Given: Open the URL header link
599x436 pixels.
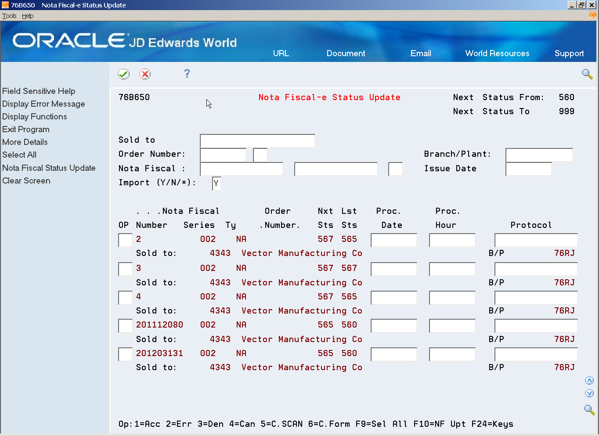Looking at the screenshot, I should pyautogui.click(x=281, y=53).
